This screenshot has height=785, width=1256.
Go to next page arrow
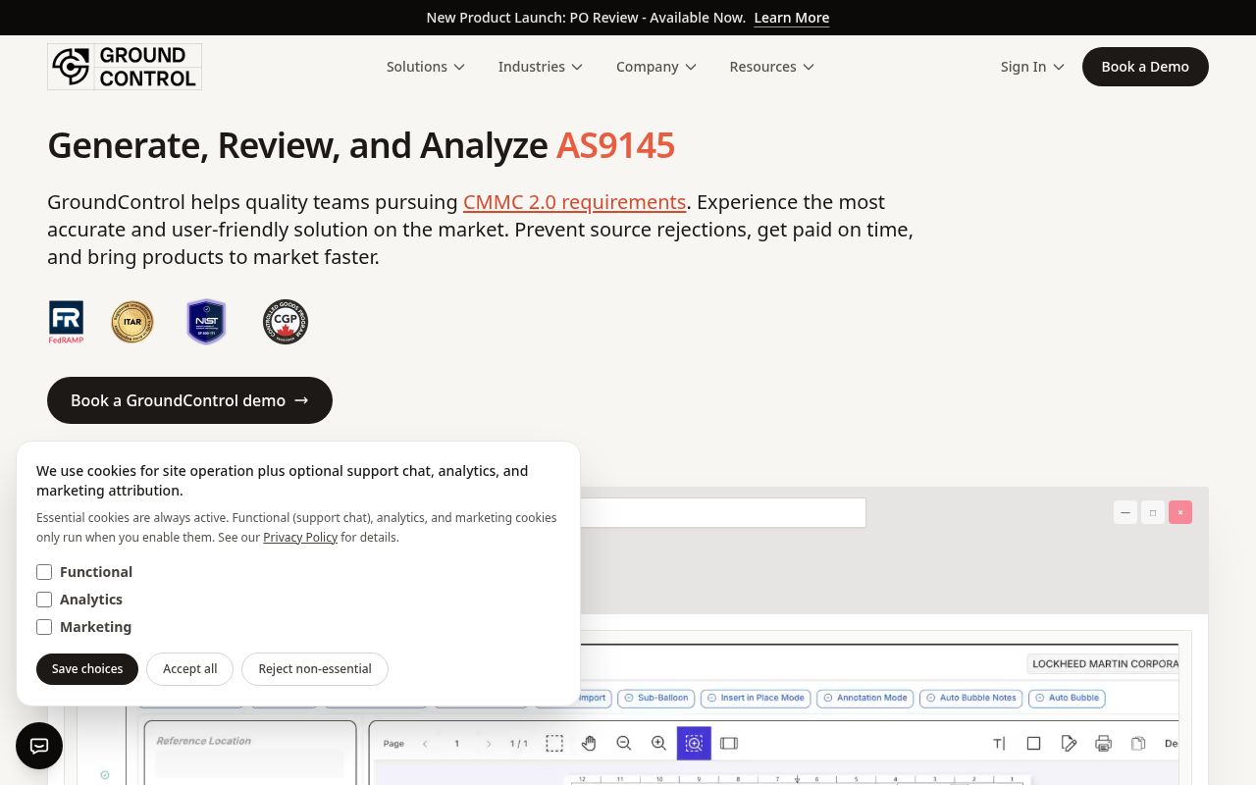point(489,744)
